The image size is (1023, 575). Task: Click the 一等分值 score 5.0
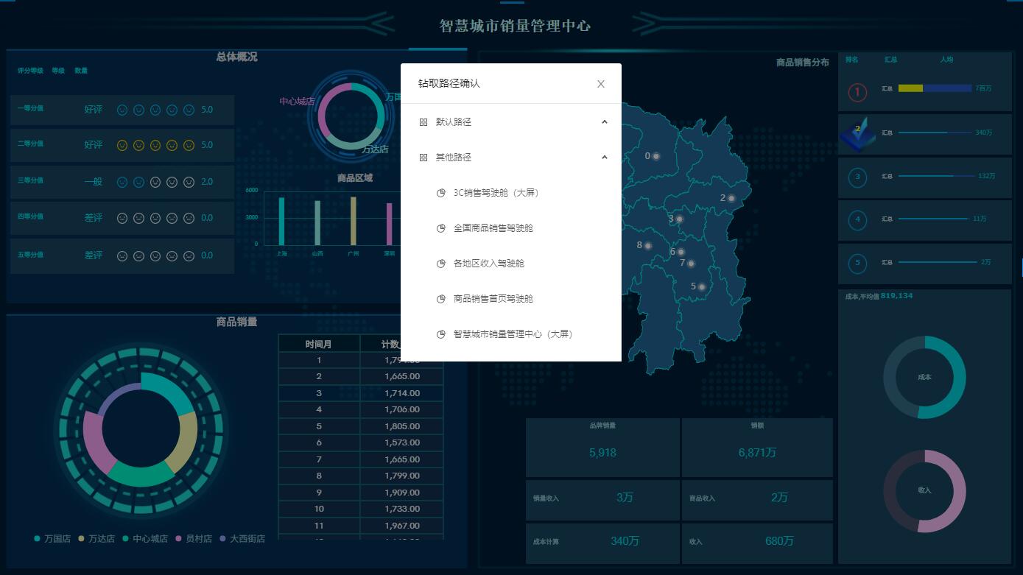[207, 110]
